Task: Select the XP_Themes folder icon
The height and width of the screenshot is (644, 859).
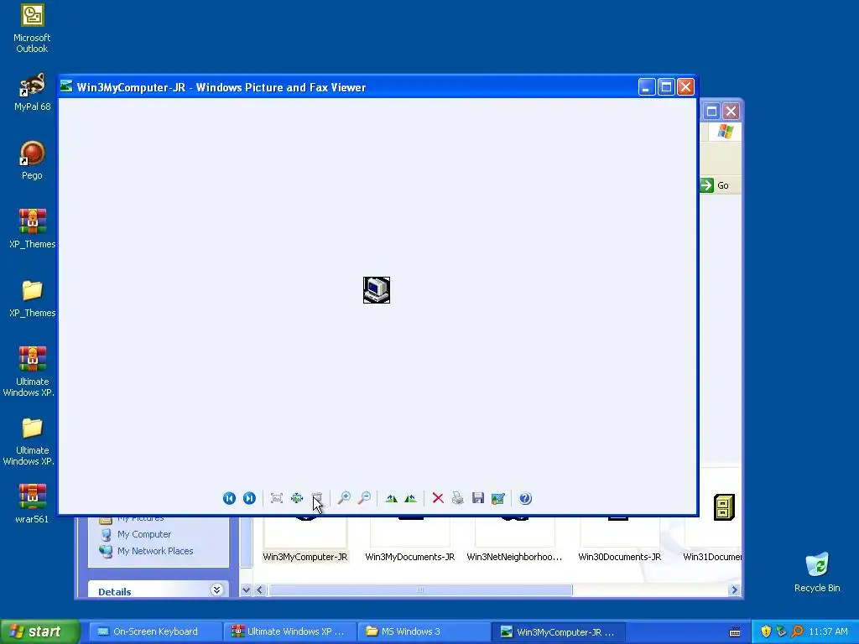Action: click(32, 299)
